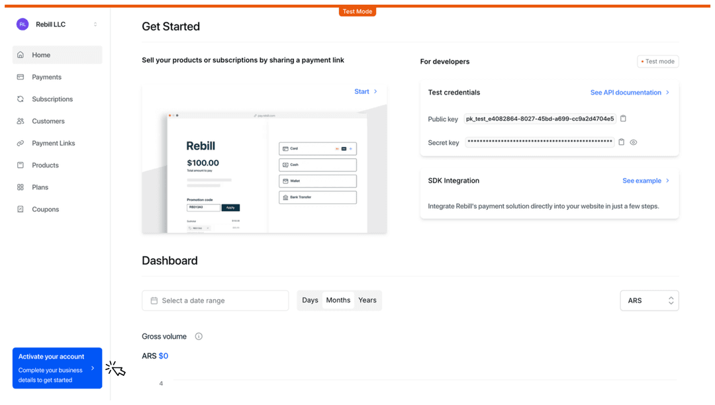715x405 pixels.
Task: Open the Payments section icon
Action: click(21, 77)
